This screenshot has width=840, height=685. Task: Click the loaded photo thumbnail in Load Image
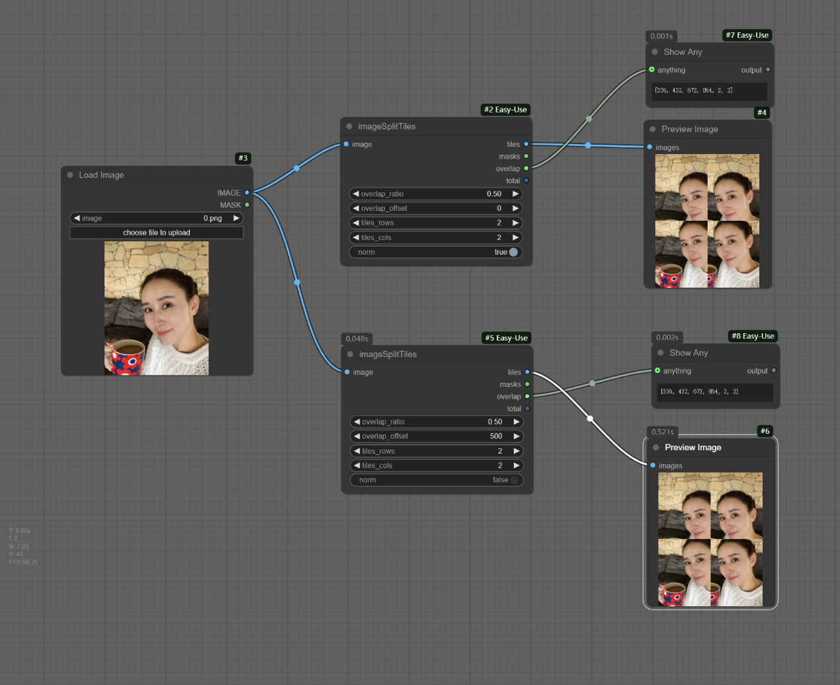pyautogui.click(x=157, y=308)
